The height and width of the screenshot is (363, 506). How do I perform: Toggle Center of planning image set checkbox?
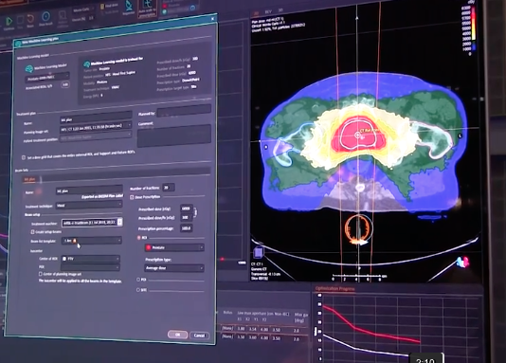(x=41, y=274)
